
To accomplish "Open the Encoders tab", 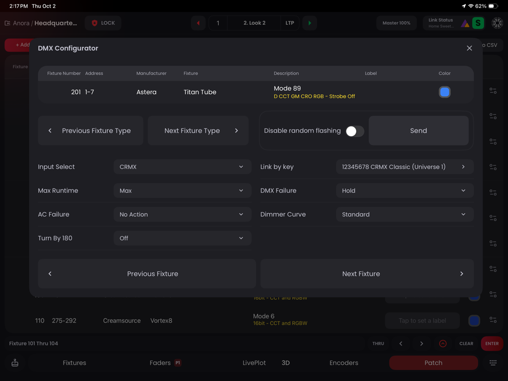I will [343, 363].
